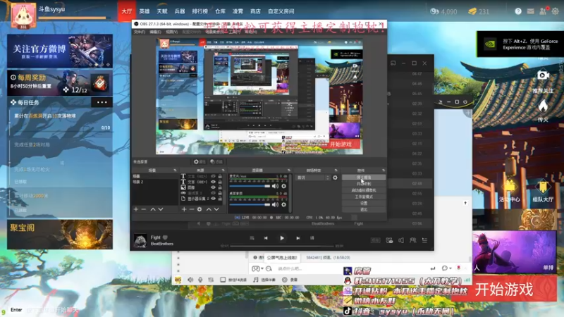Click Stop Streaming in OBS controls
The image size is (564, 317).
point(364,178)
